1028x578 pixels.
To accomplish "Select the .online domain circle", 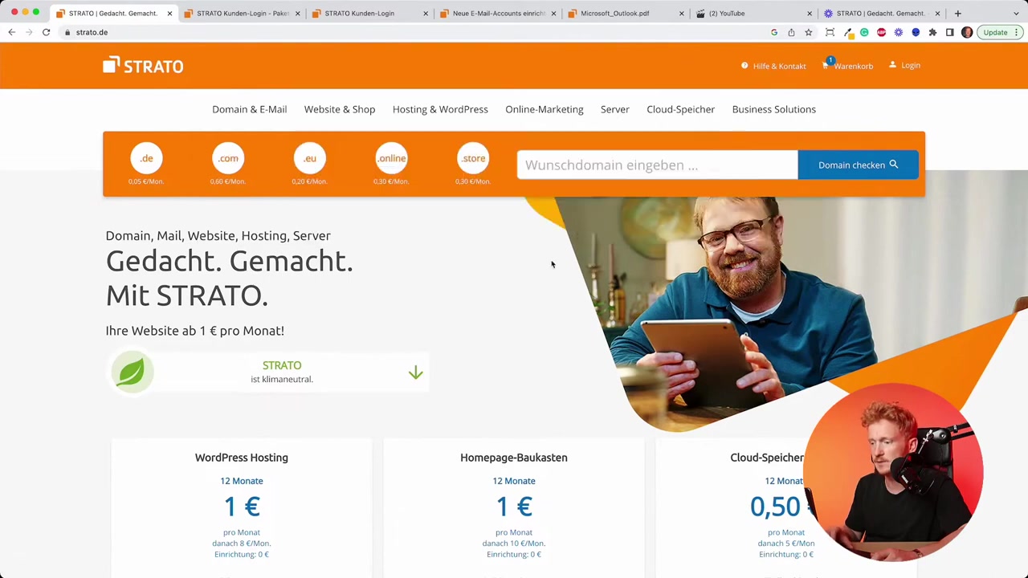I will tap(391, 158).
